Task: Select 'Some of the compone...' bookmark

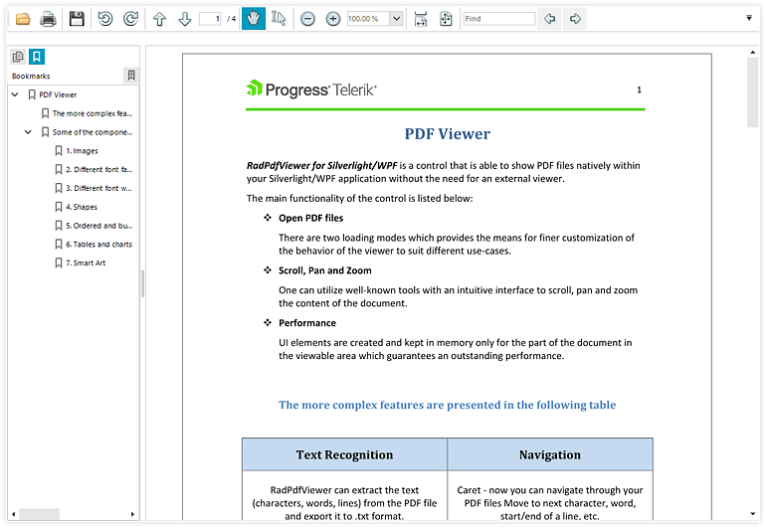Action: 93,132
